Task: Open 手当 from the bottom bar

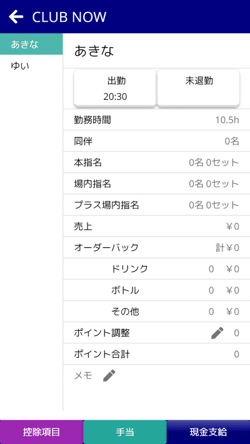Action: [x=125, y=432]
